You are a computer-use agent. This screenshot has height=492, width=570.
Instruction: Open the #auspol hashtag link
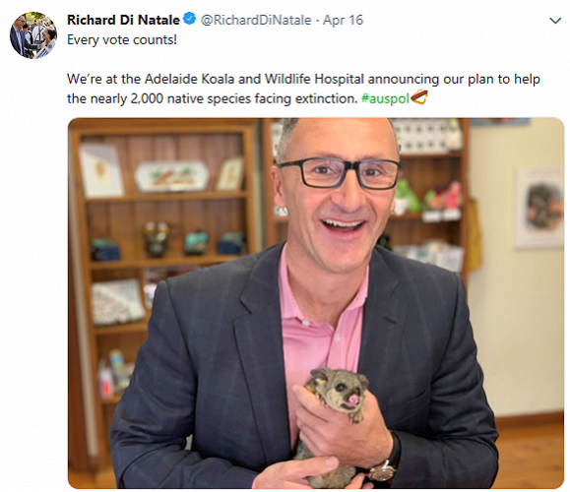(386, 98)
